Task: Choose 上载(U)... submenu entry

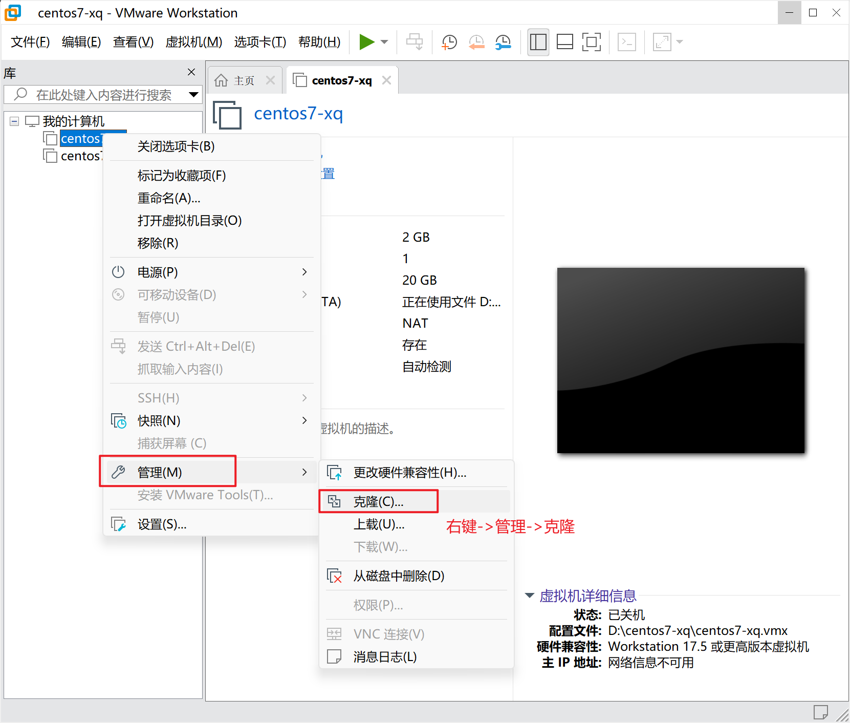Action: coord(417,524)
